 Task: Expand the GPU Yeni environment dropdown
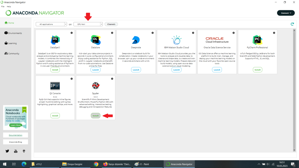(88, 24)
